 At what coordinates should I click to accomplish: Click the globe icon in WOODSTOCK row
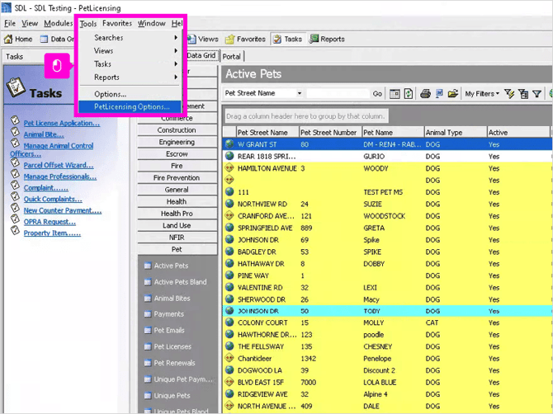pos(229,215)
